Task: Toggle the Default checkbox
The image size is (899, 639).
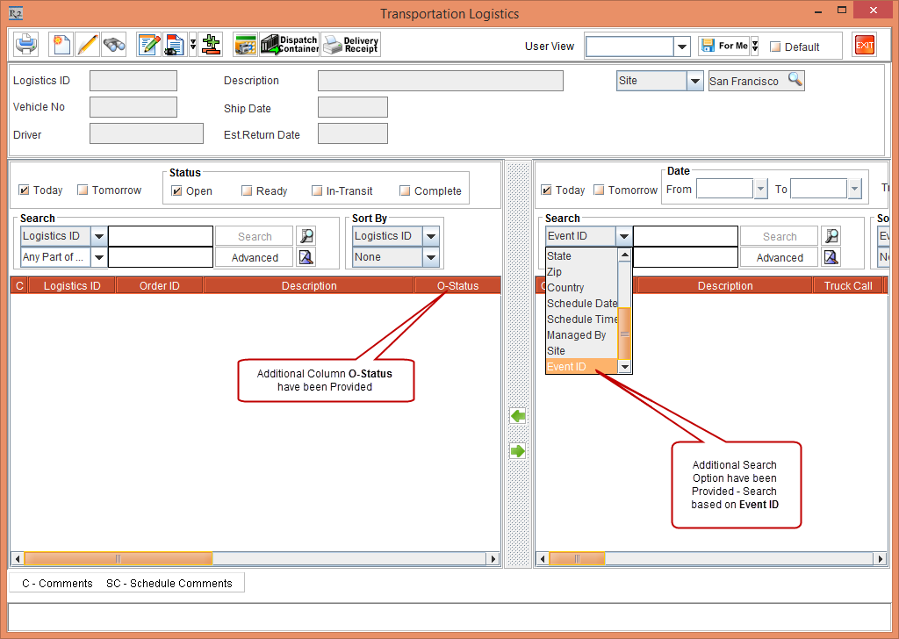Action: [775, 47]
